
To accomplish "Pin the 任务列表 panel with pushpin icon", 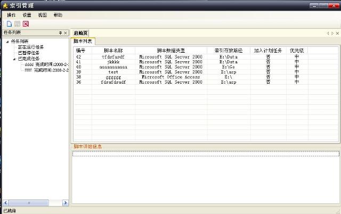I will [60, 33].
